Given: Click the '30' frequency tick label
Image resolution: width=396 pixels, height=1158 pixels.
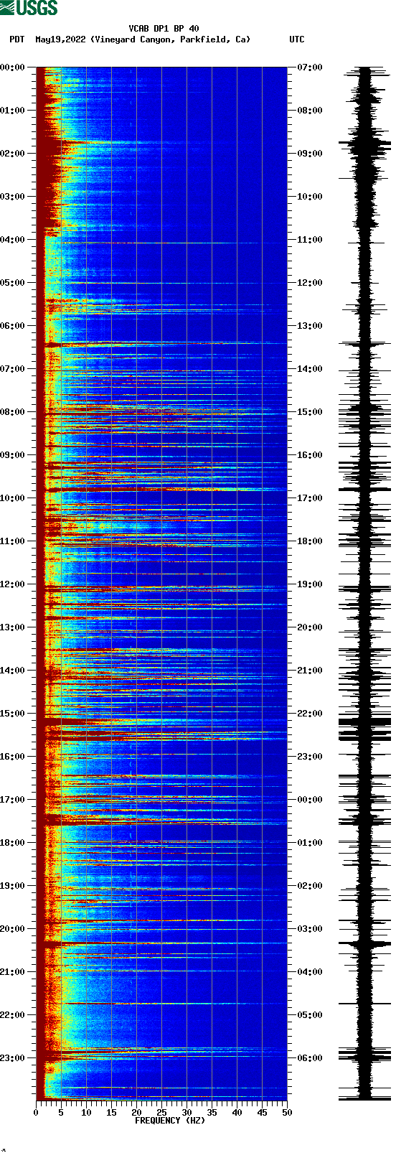Looking at the screenshot, I should [x=187, y=1113].
